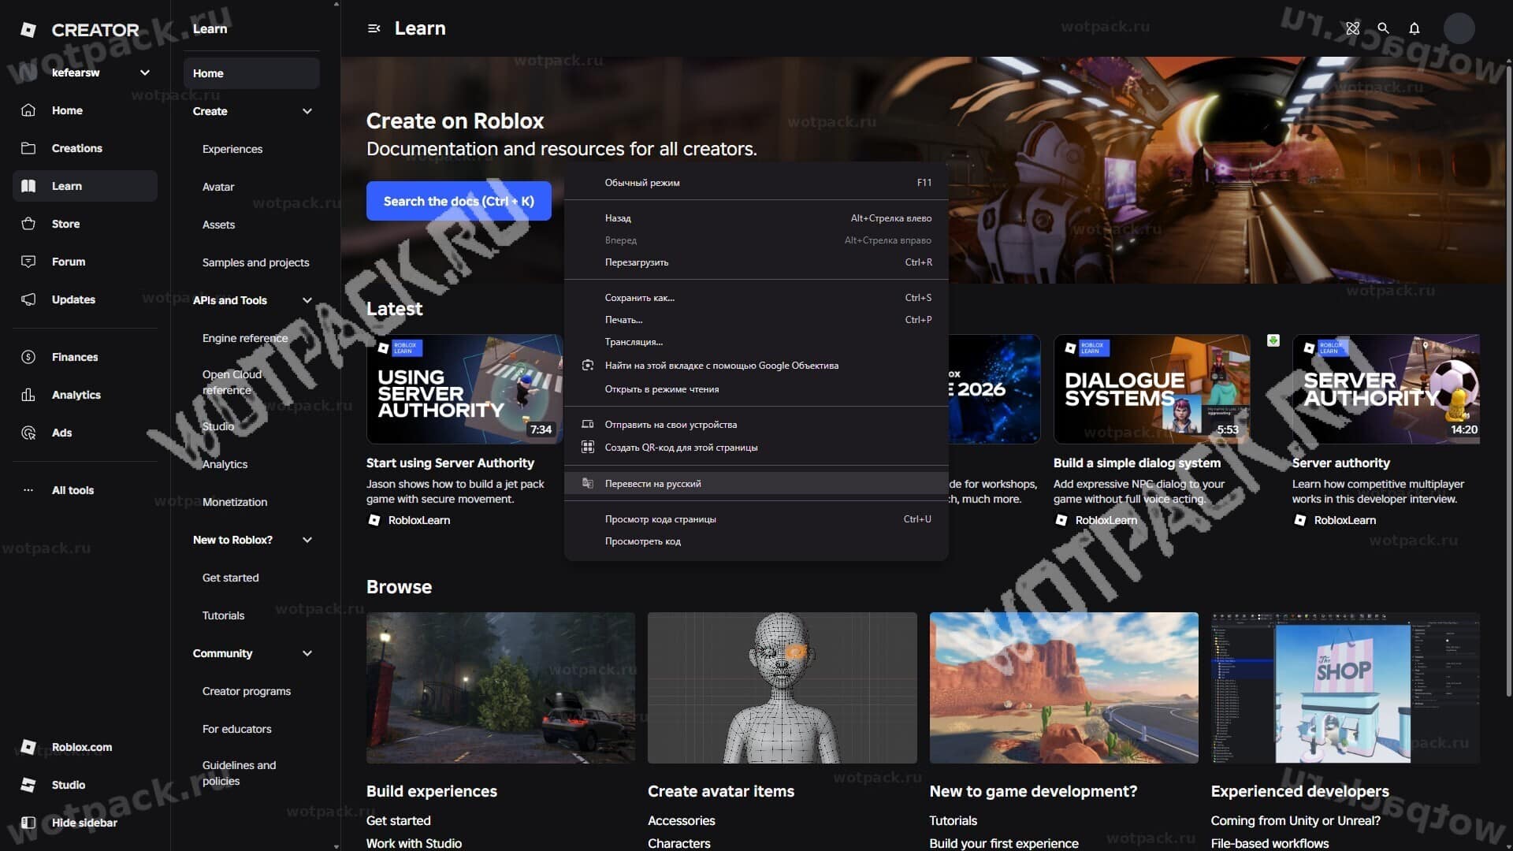Screen dimensions: 1513x851
Task: Expand the kefearsw account dropdown
Action: pos(145,72)
